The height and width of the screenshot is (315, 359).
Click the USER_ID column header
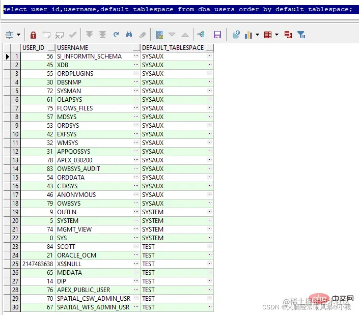(x=38, y=48)
